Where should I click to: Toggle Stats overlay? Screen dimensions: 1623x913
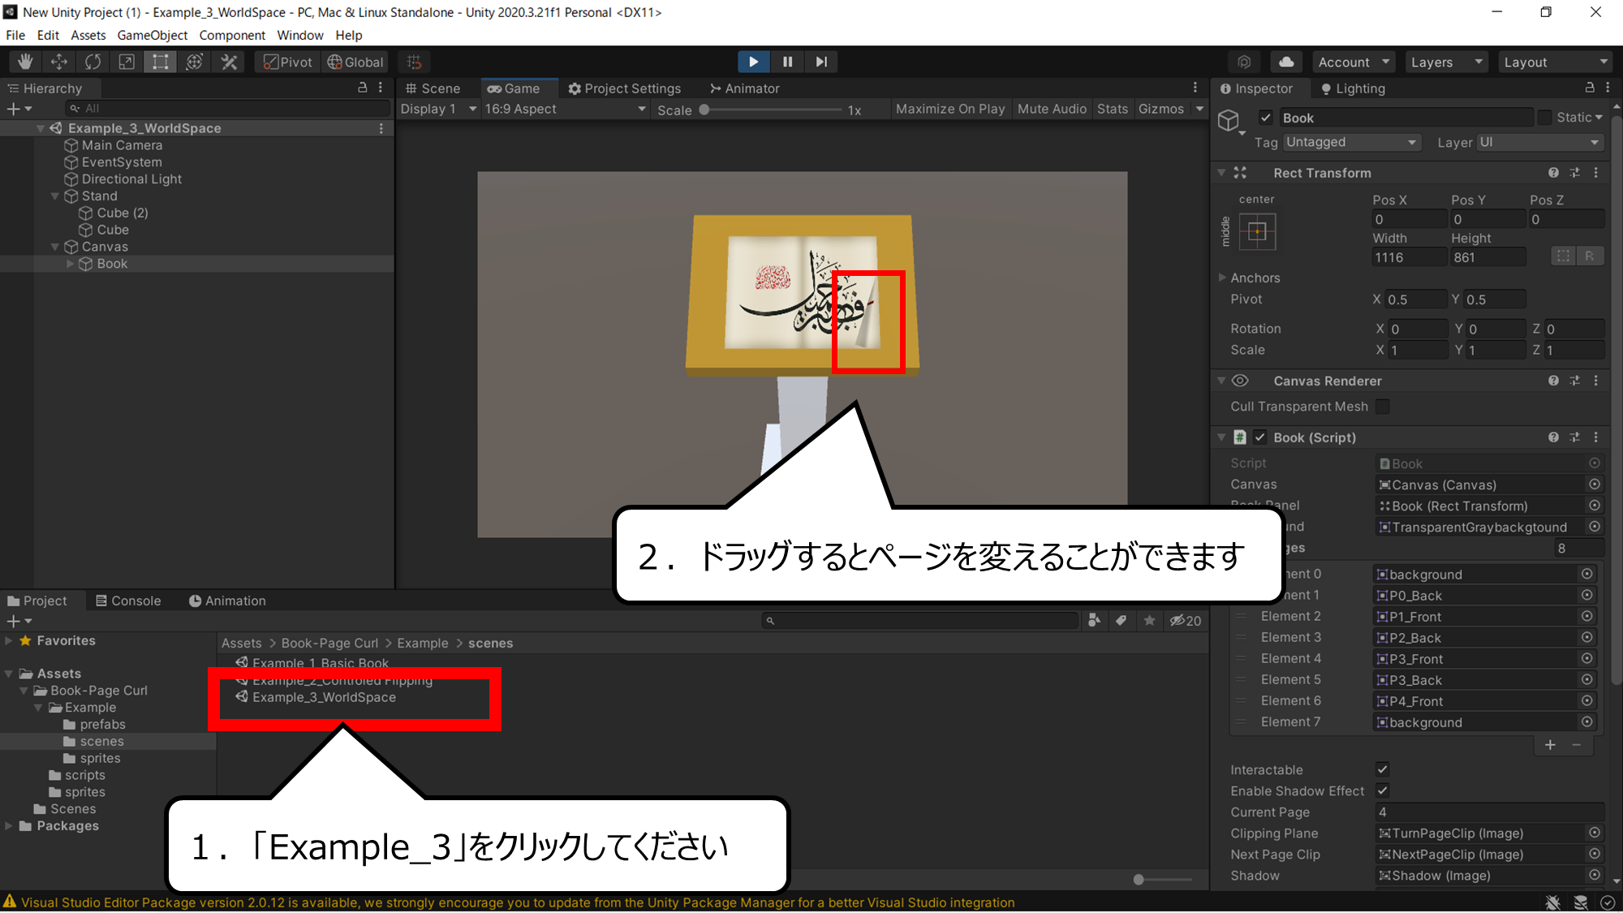click(x=1113, y=109)
